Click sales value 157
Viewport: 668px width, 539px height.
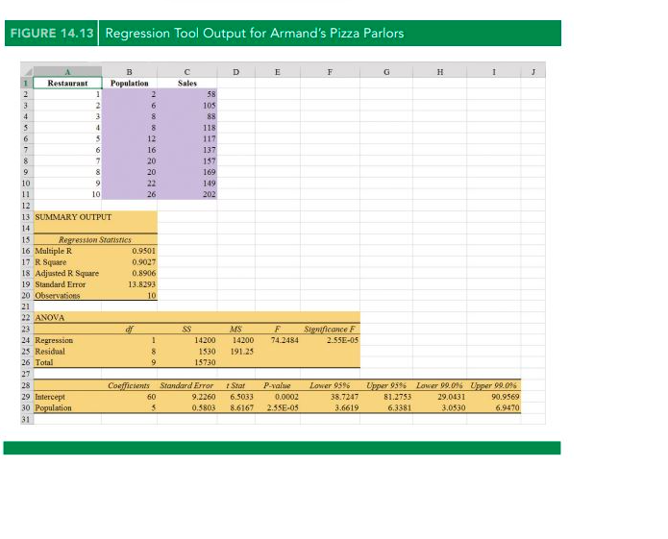[x=210, y=161]
